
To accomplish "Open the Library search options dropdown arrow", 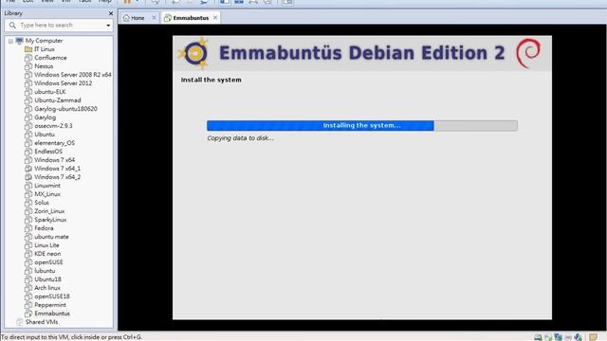I will 108,26.
